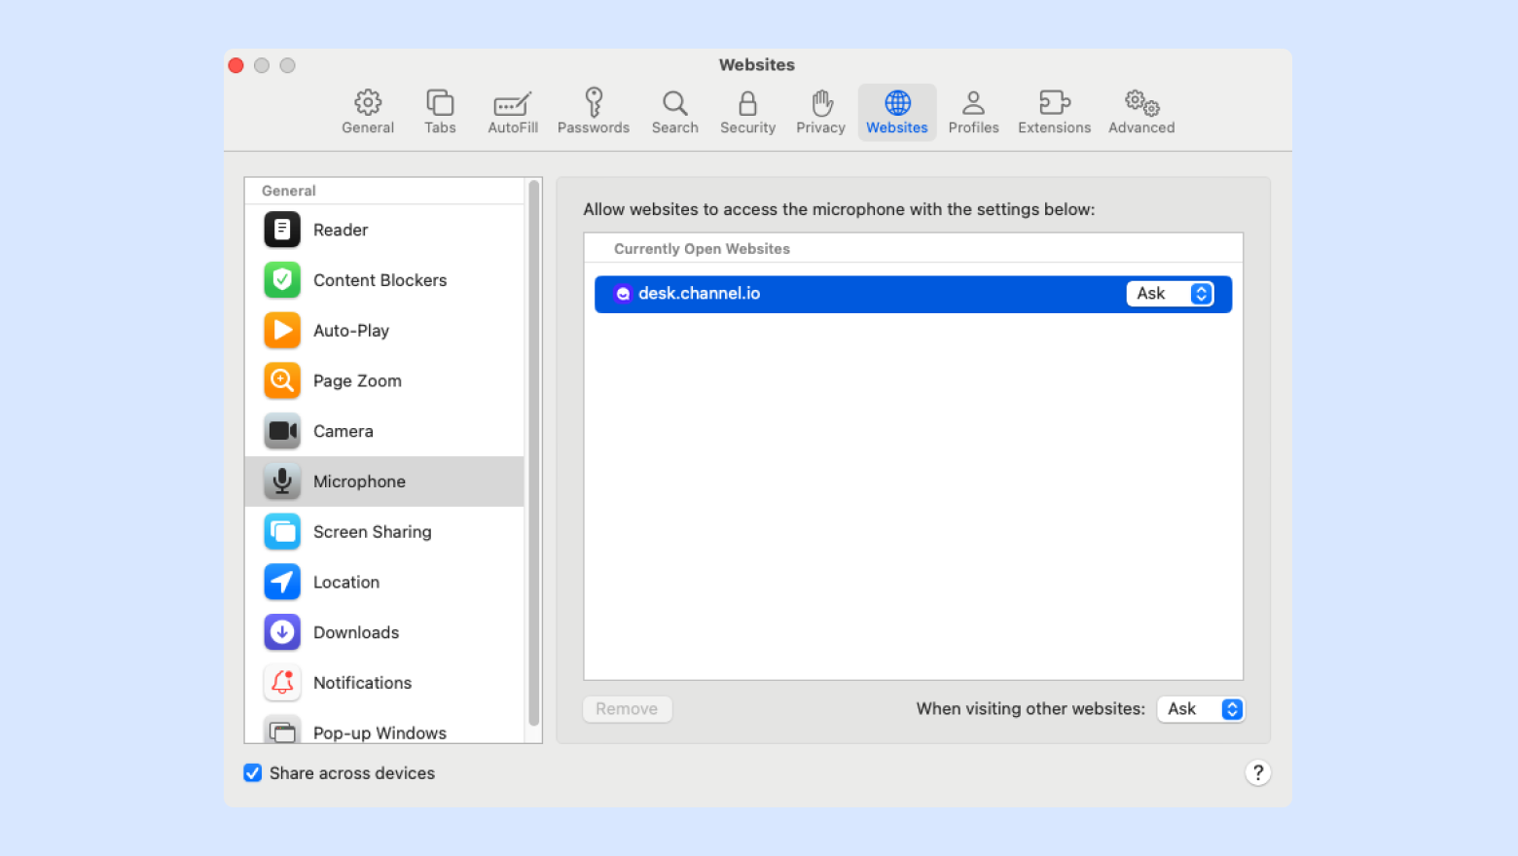Uncheck Share across devices checkbox
1518x856 pixels.
pyautogui.click(x=253, y=773)
